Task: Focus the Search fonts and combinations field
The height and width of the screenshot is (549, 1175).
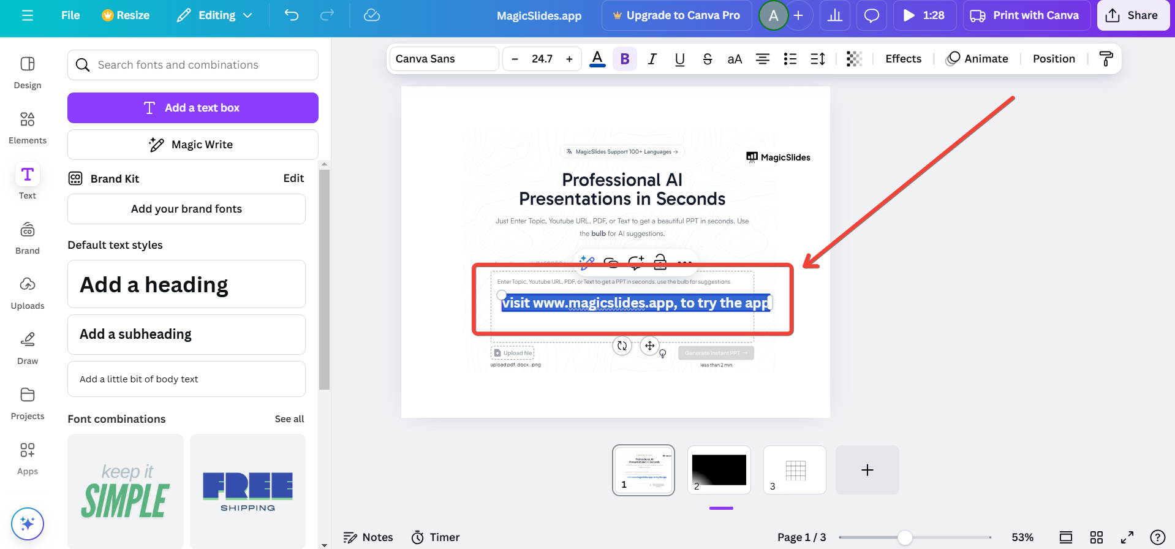Action: coord(193,65)
